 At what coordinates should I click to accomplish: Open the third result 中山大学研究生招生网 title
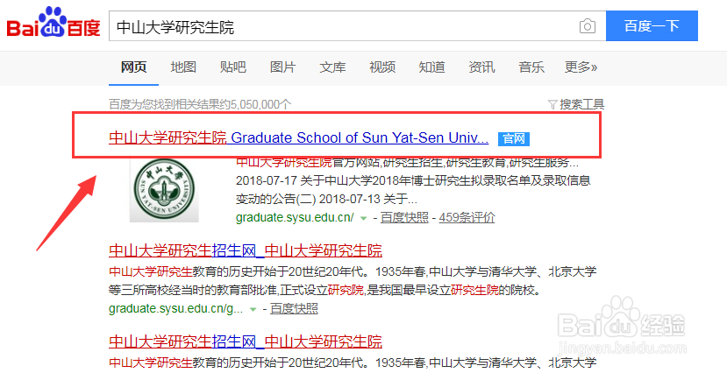246,341
